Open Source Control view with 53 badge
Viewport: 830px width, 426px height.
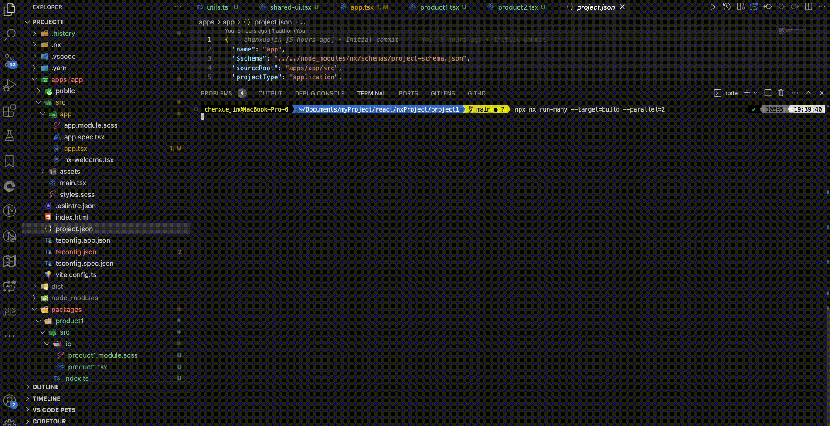tap(9, 60)
